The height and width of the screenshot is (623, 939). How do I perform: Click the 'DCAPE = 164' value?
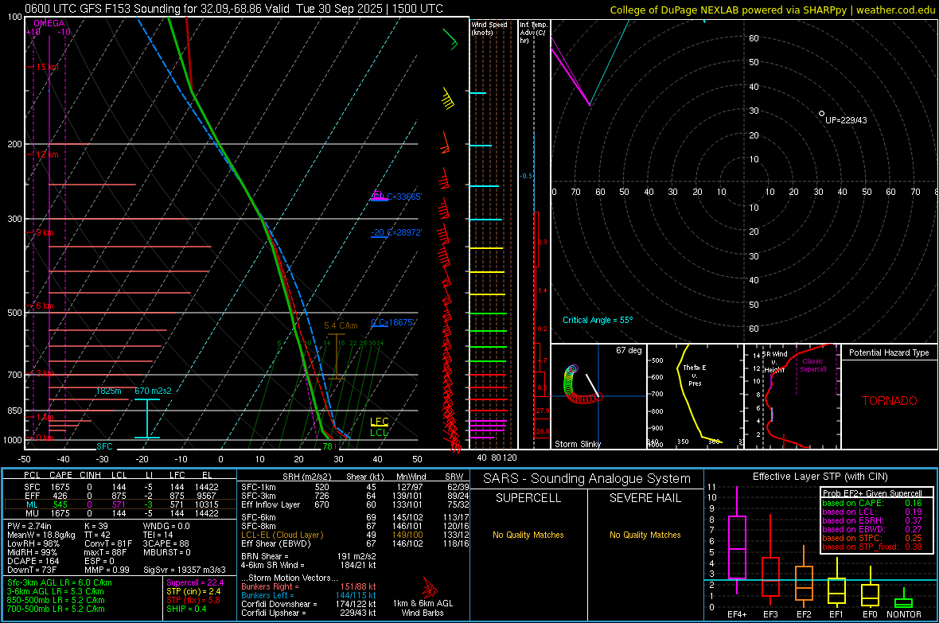[33, 561]
